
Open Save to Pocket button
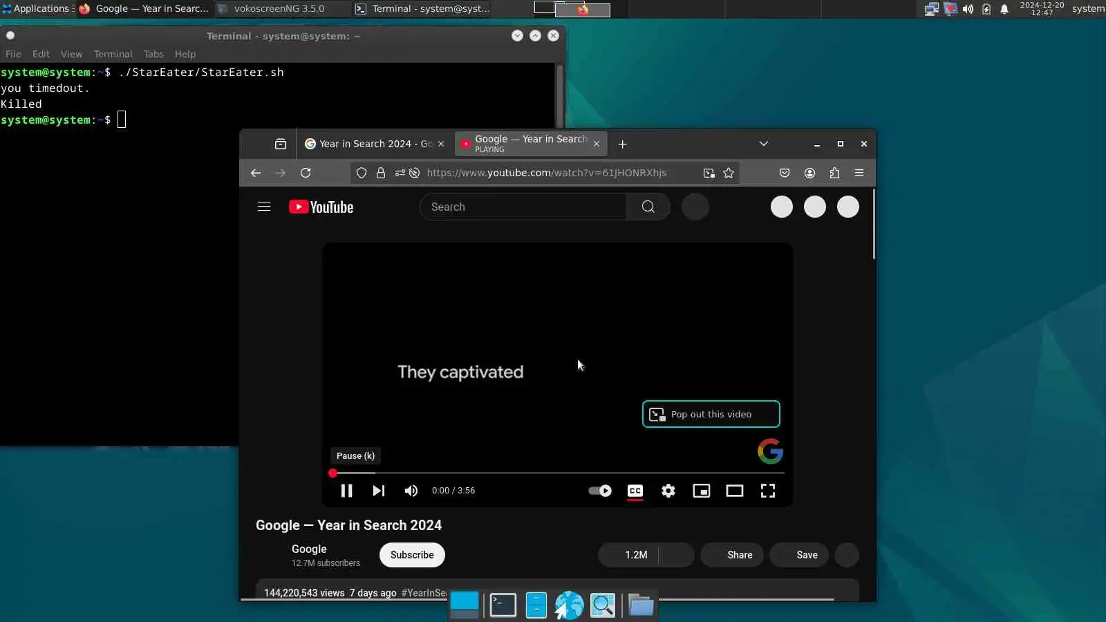[x=785, y=173]
